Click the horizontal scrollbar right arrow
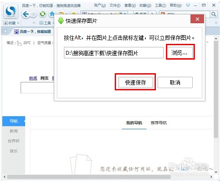Screen dimensions: 222x182 [x=211, y=177]
